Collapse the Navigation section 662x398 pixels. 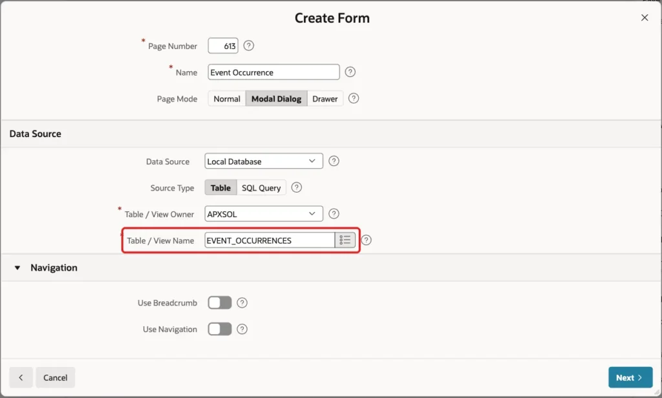coord(17,267)
